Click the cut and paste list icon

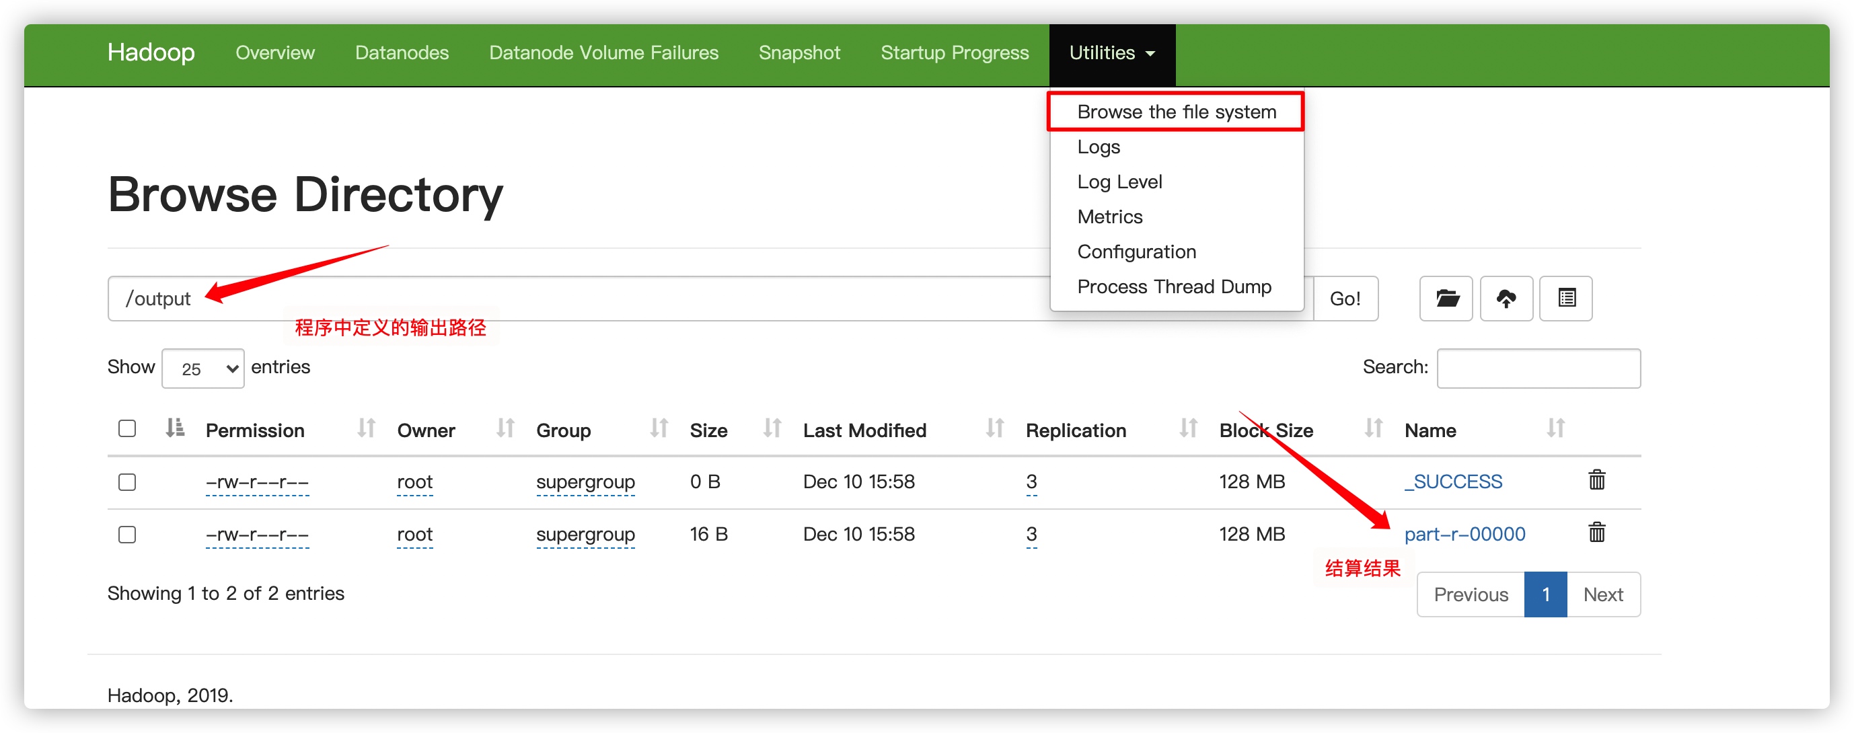pos(1565,299)
